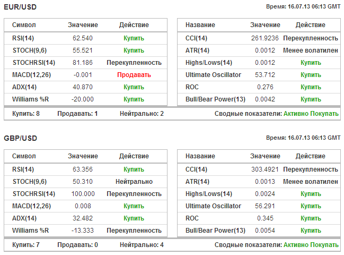
Task: Click the CCI value 261.9236
Action: coord(263,38)
